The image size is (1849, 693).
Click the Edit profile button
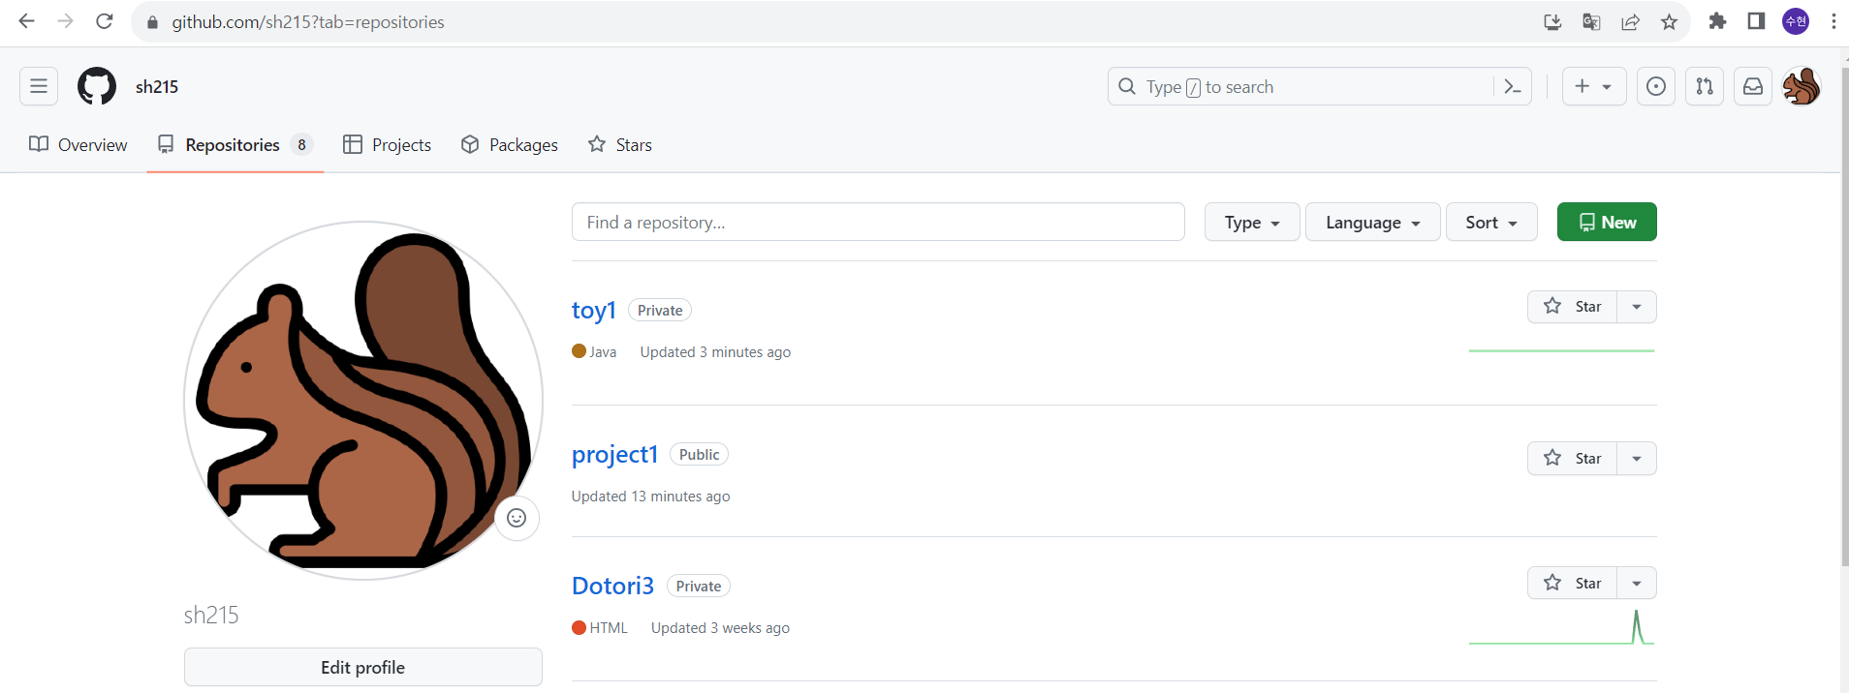(363, 667)
